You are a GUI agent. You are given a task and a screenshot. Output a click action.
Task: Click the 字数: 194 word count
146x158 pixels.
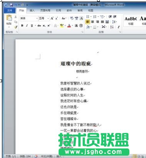pyautogui.click(x=25, y=156)
